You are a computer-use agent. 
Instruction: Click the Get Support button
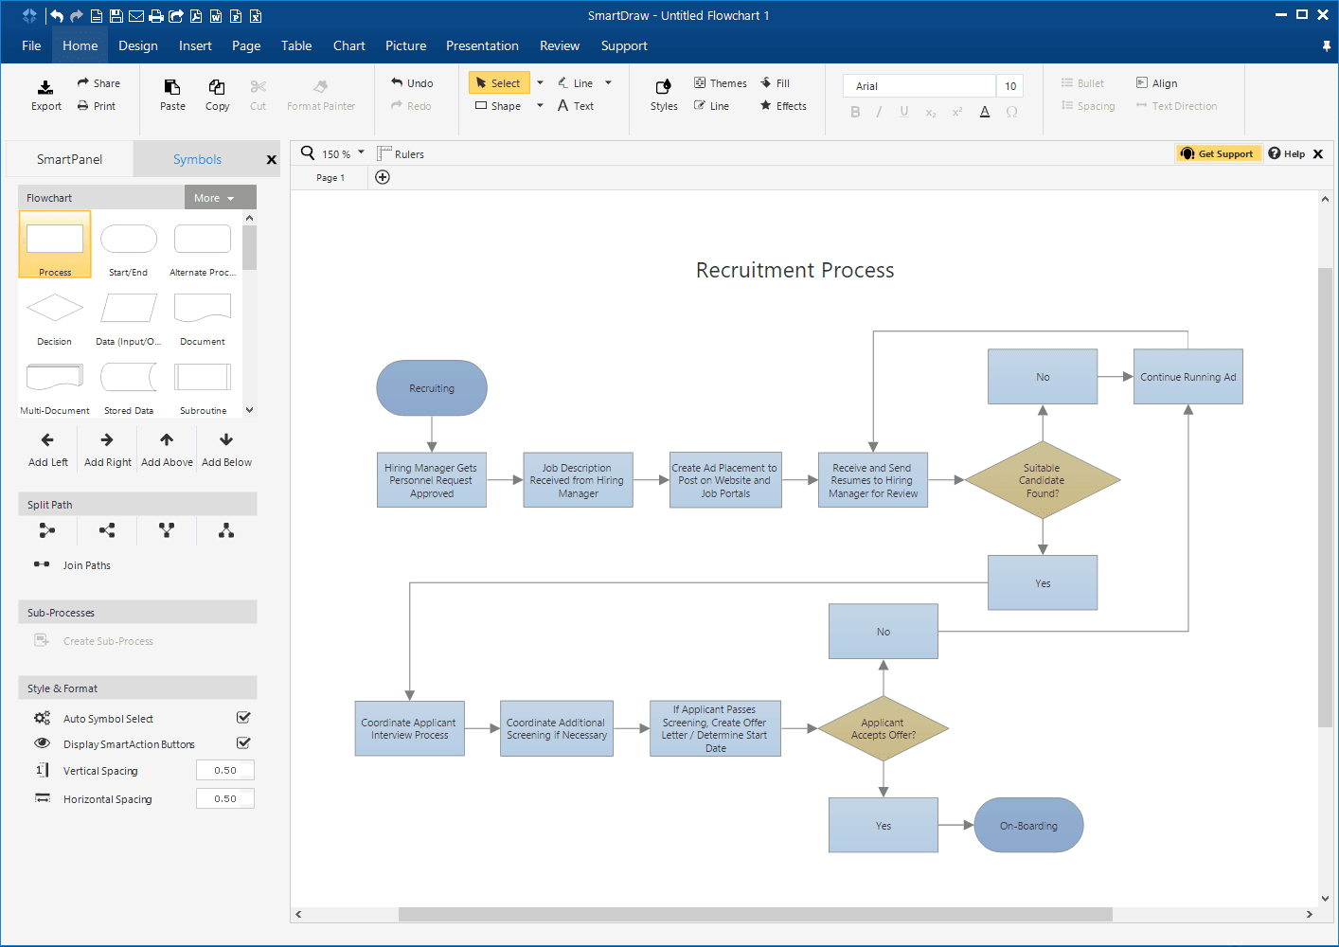[1218, 153]
